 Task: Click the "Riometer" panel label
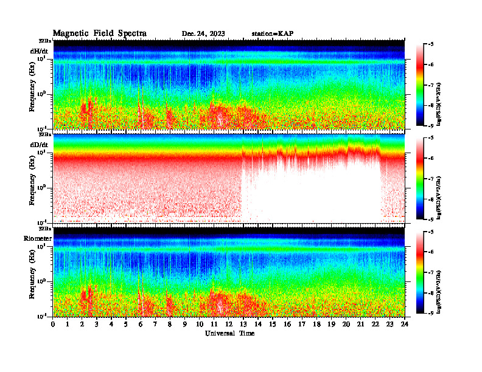(38, 238)
